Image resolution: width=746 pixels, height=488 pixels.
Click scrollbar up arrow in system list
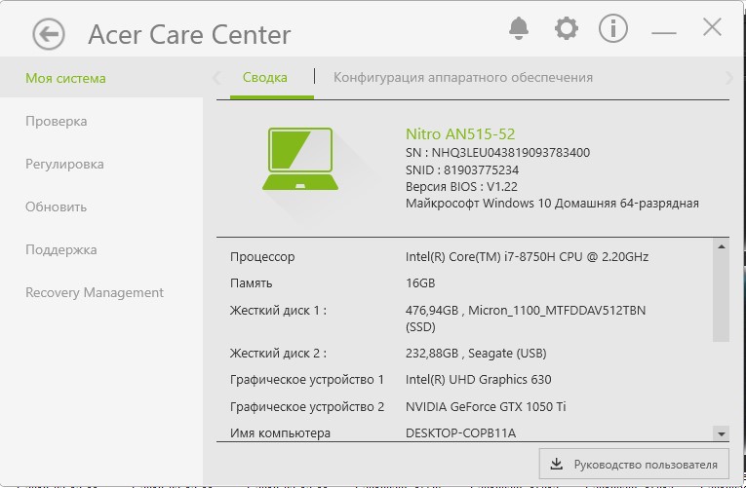[x=722, y=246]
